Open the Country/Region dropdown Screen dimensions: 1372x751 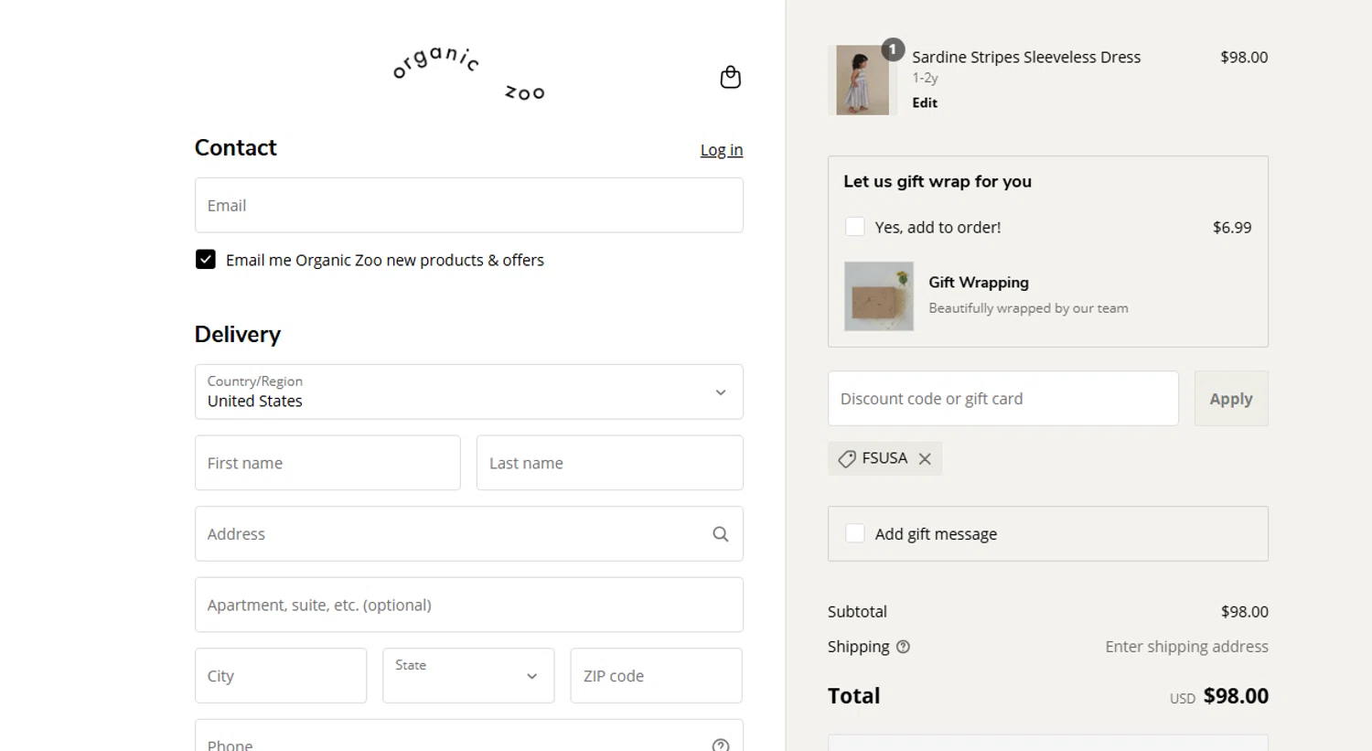(469, 392)
